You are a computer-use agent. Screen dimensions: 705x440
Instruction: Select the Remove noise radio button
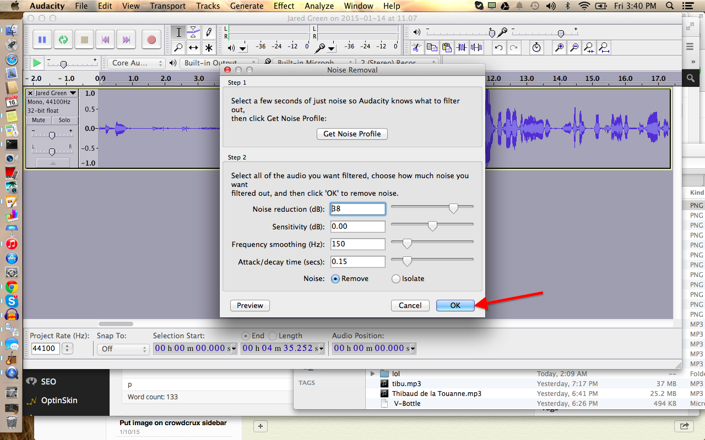(335, 279)
